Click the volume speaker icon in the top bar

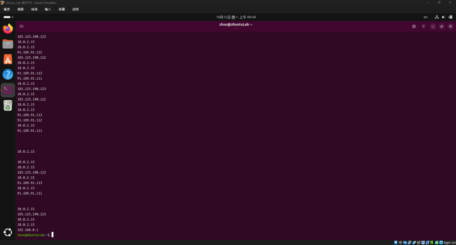(444, 17)
